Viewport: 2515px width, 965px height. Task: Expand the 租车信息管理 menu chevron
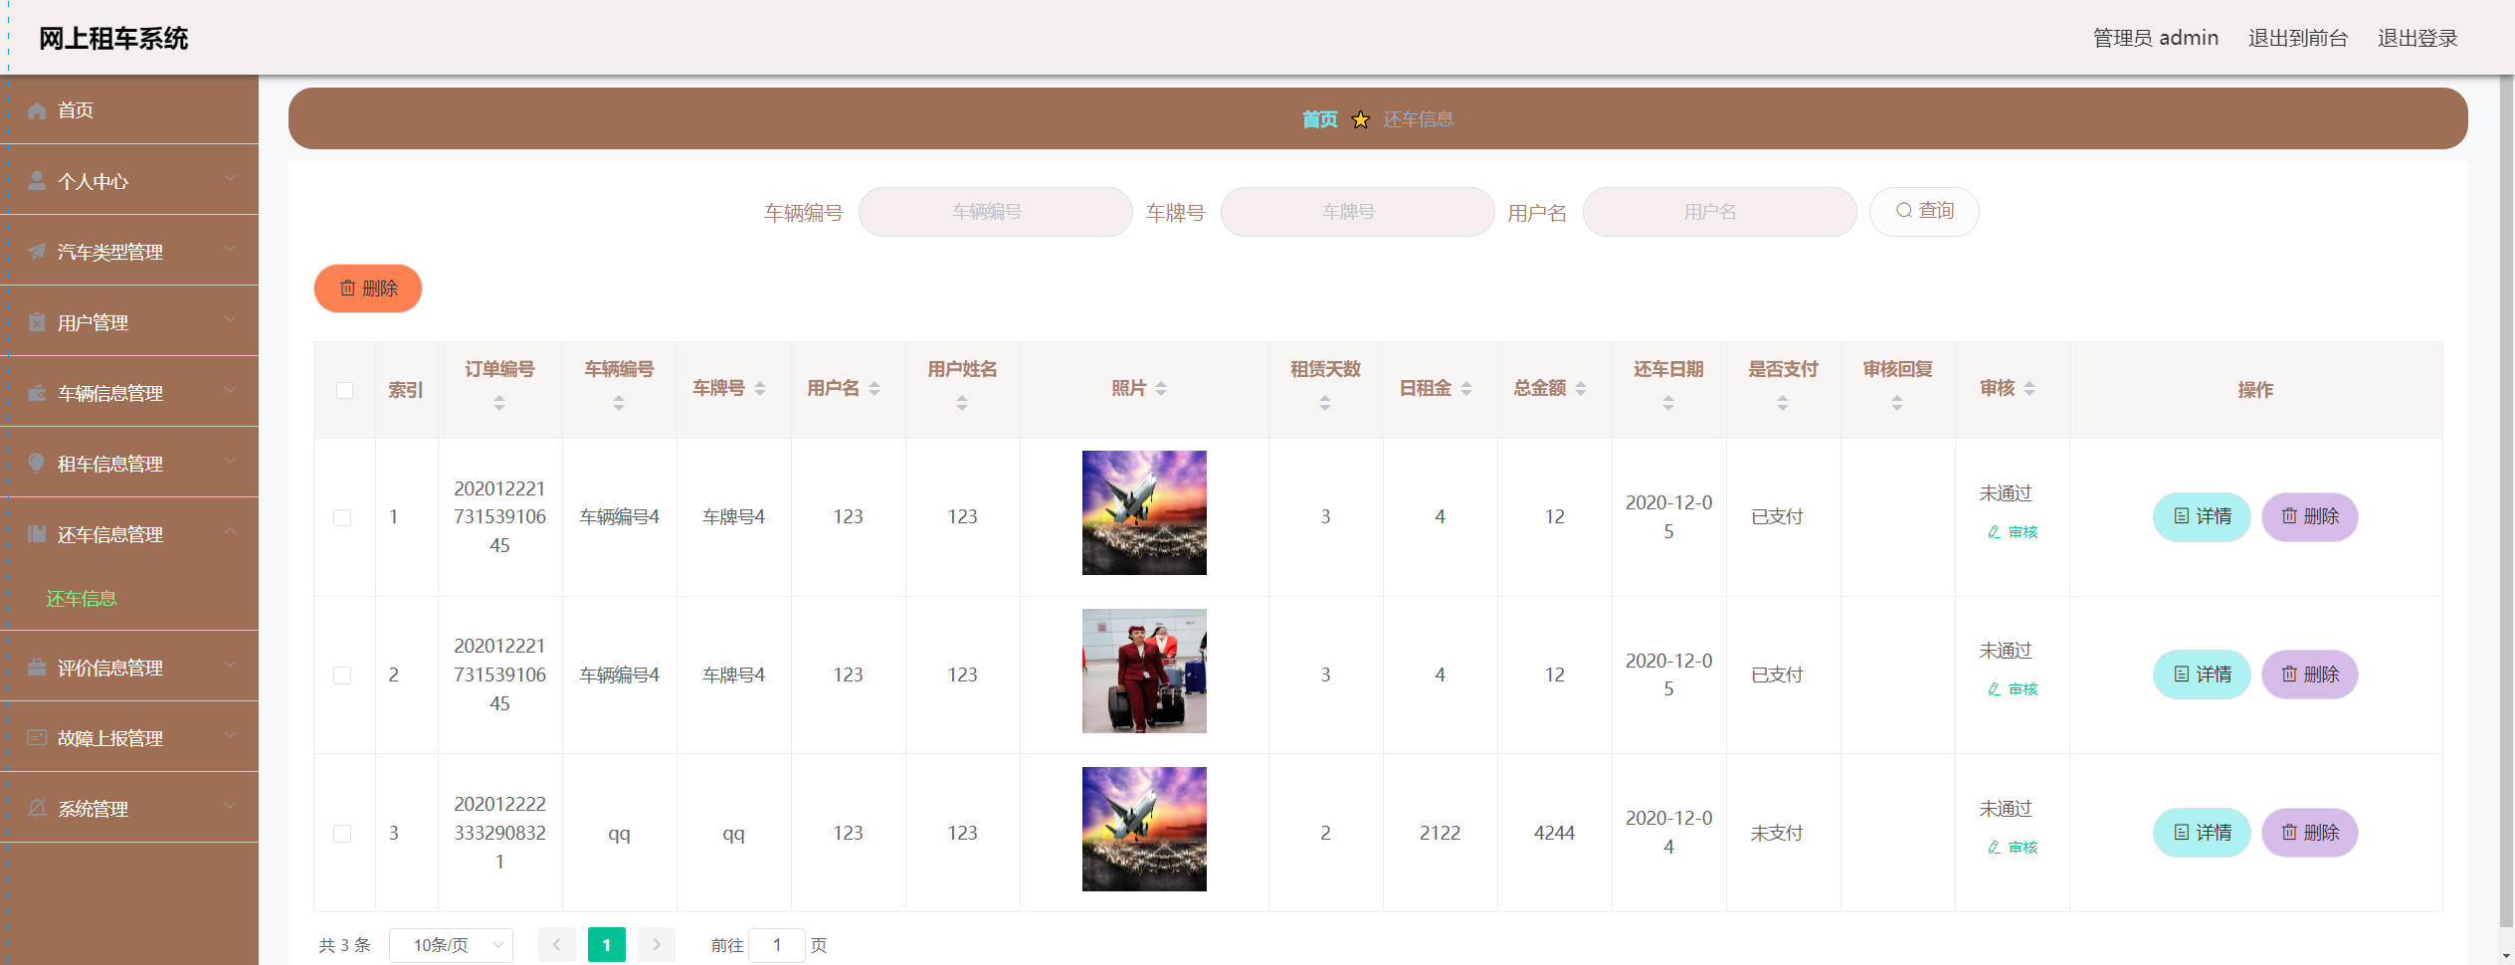pyautogui.click(x=230, y=461)
